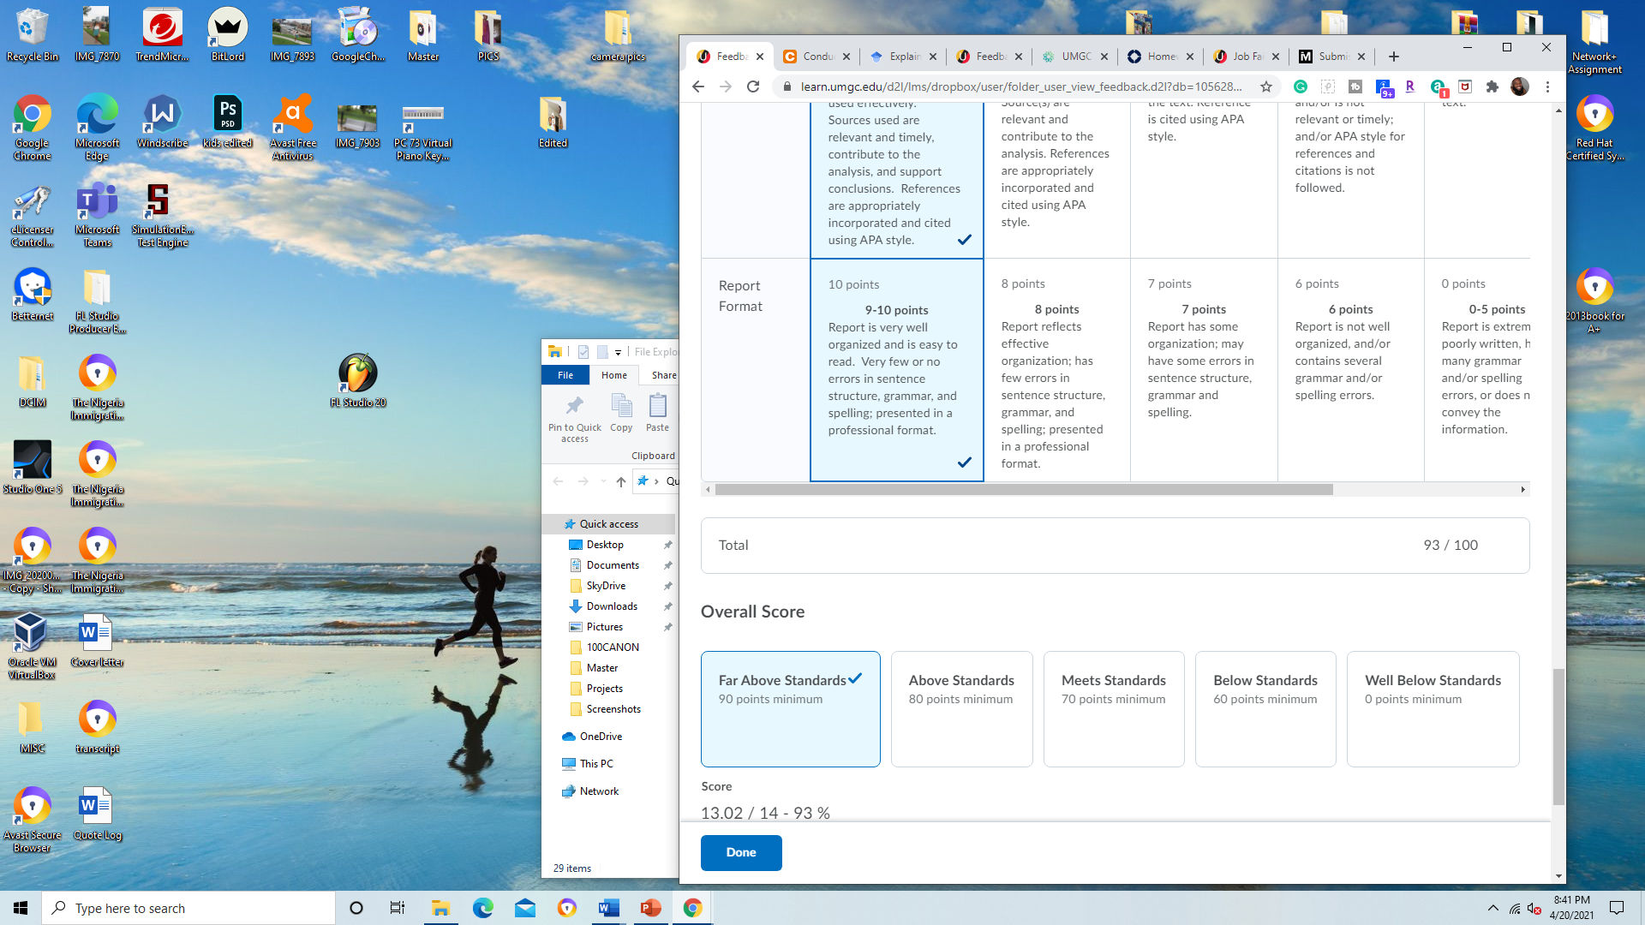The image size is (1645, 925).
Task: Switch to the Explain tab in Chrome
Action: (x=903, y=57)
